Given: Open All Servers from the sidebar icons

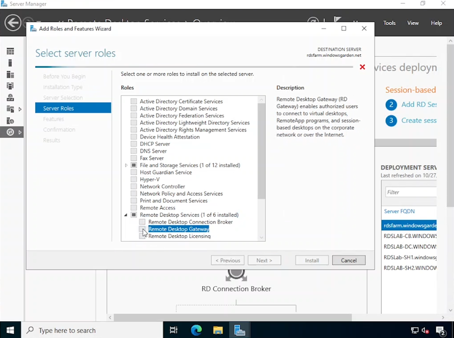Looking at the screenshot, I should (x=10, y=74).
